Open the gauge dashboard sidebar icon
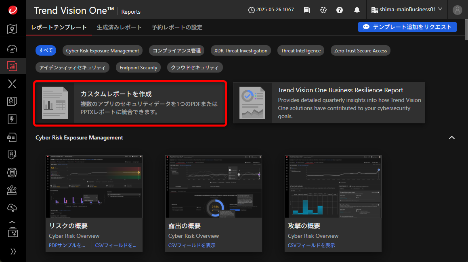468x262 pixels. [x=12, y=49]
